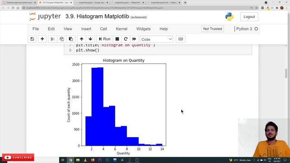The image size is (290, 163).
Task: Switch to the fifth browser tab
Action: click(164, 3)
